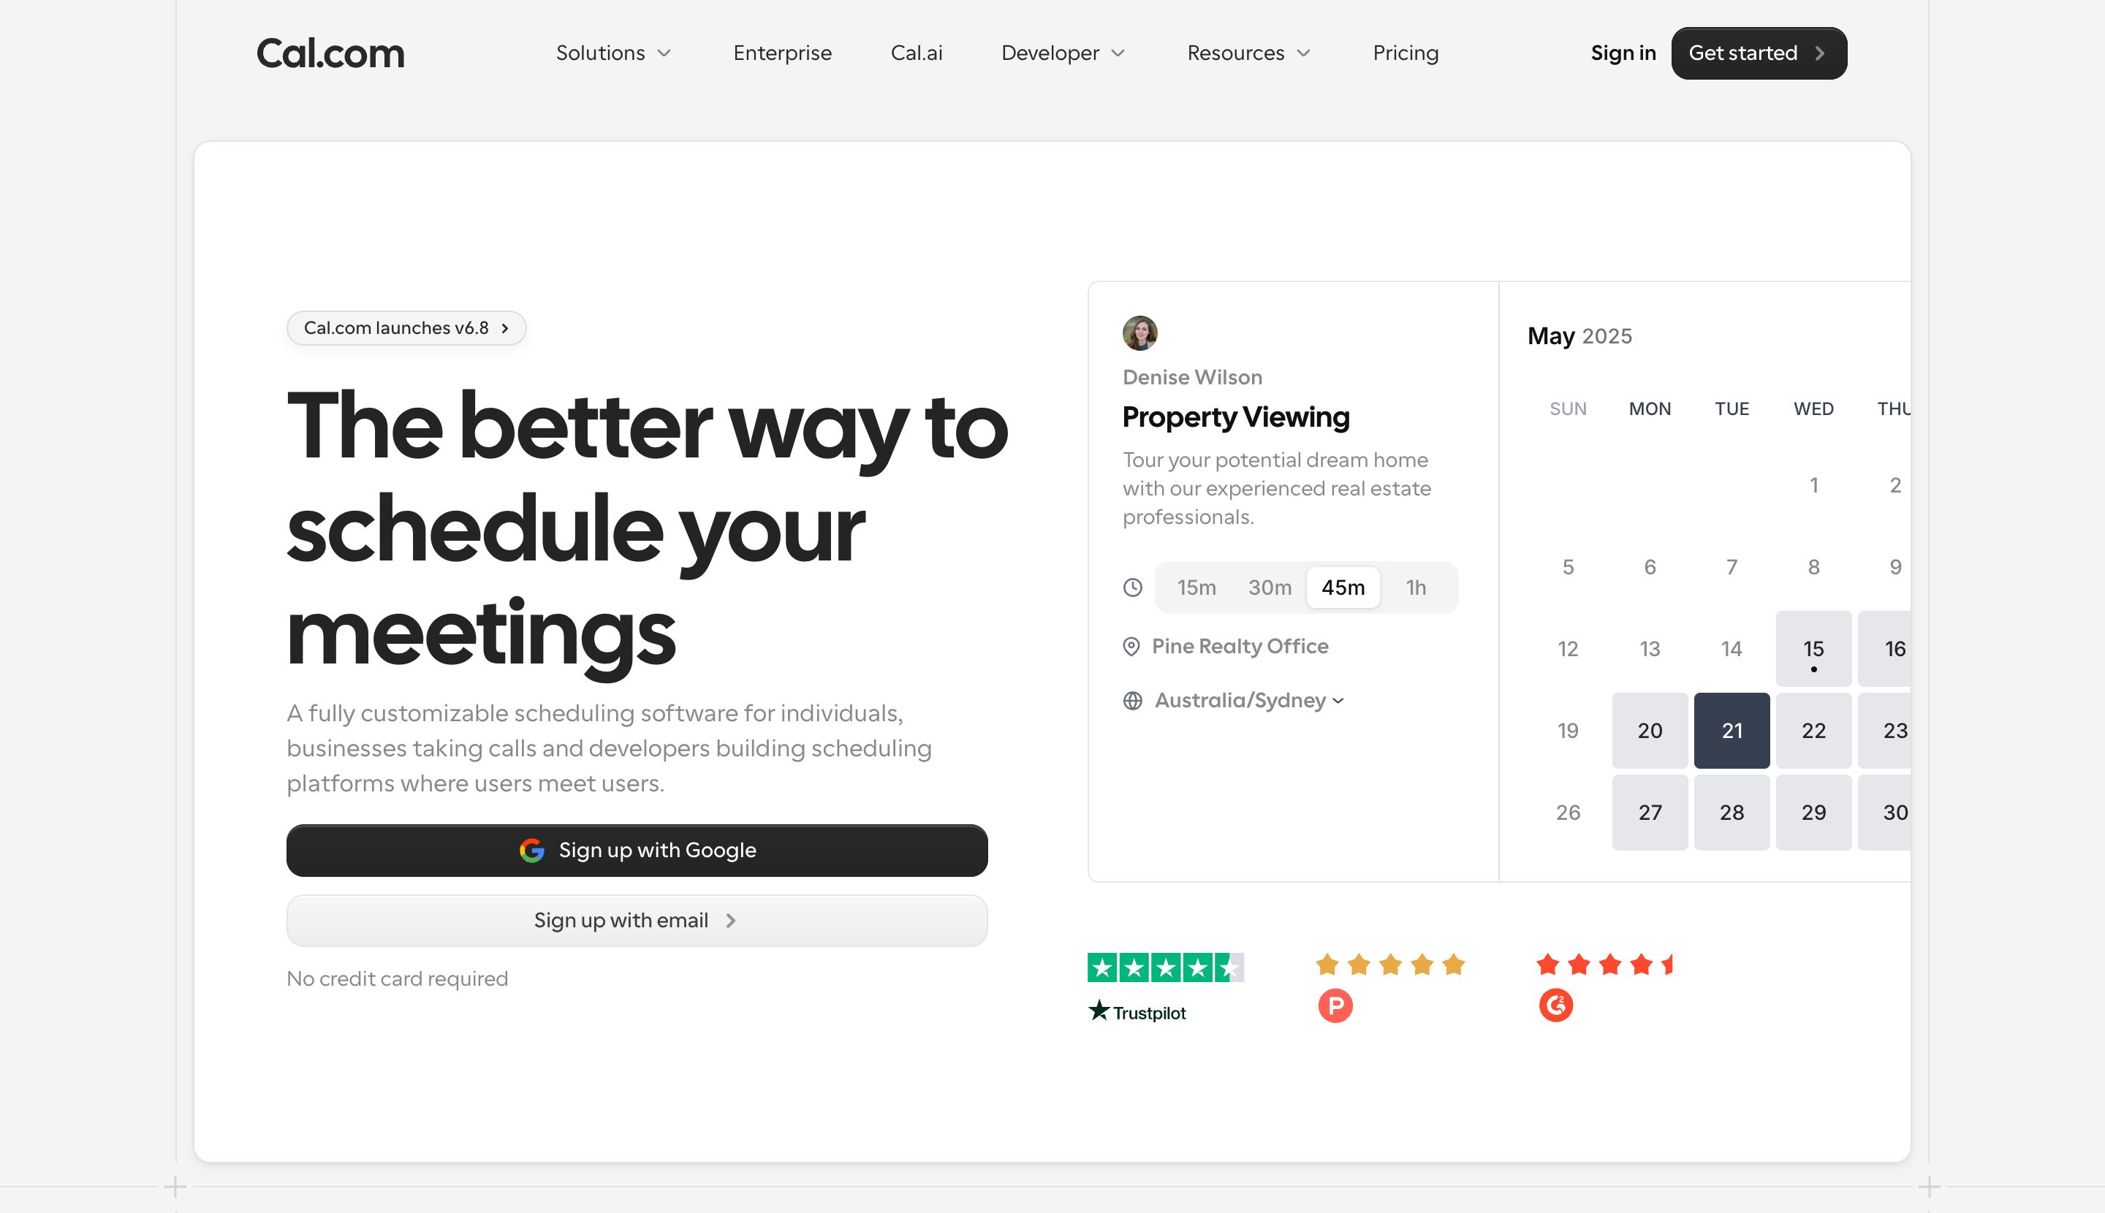Viewport: 2105px width, 1213px height.
Task: Pick May 28 on the calendar
Action: [1732, 813]
